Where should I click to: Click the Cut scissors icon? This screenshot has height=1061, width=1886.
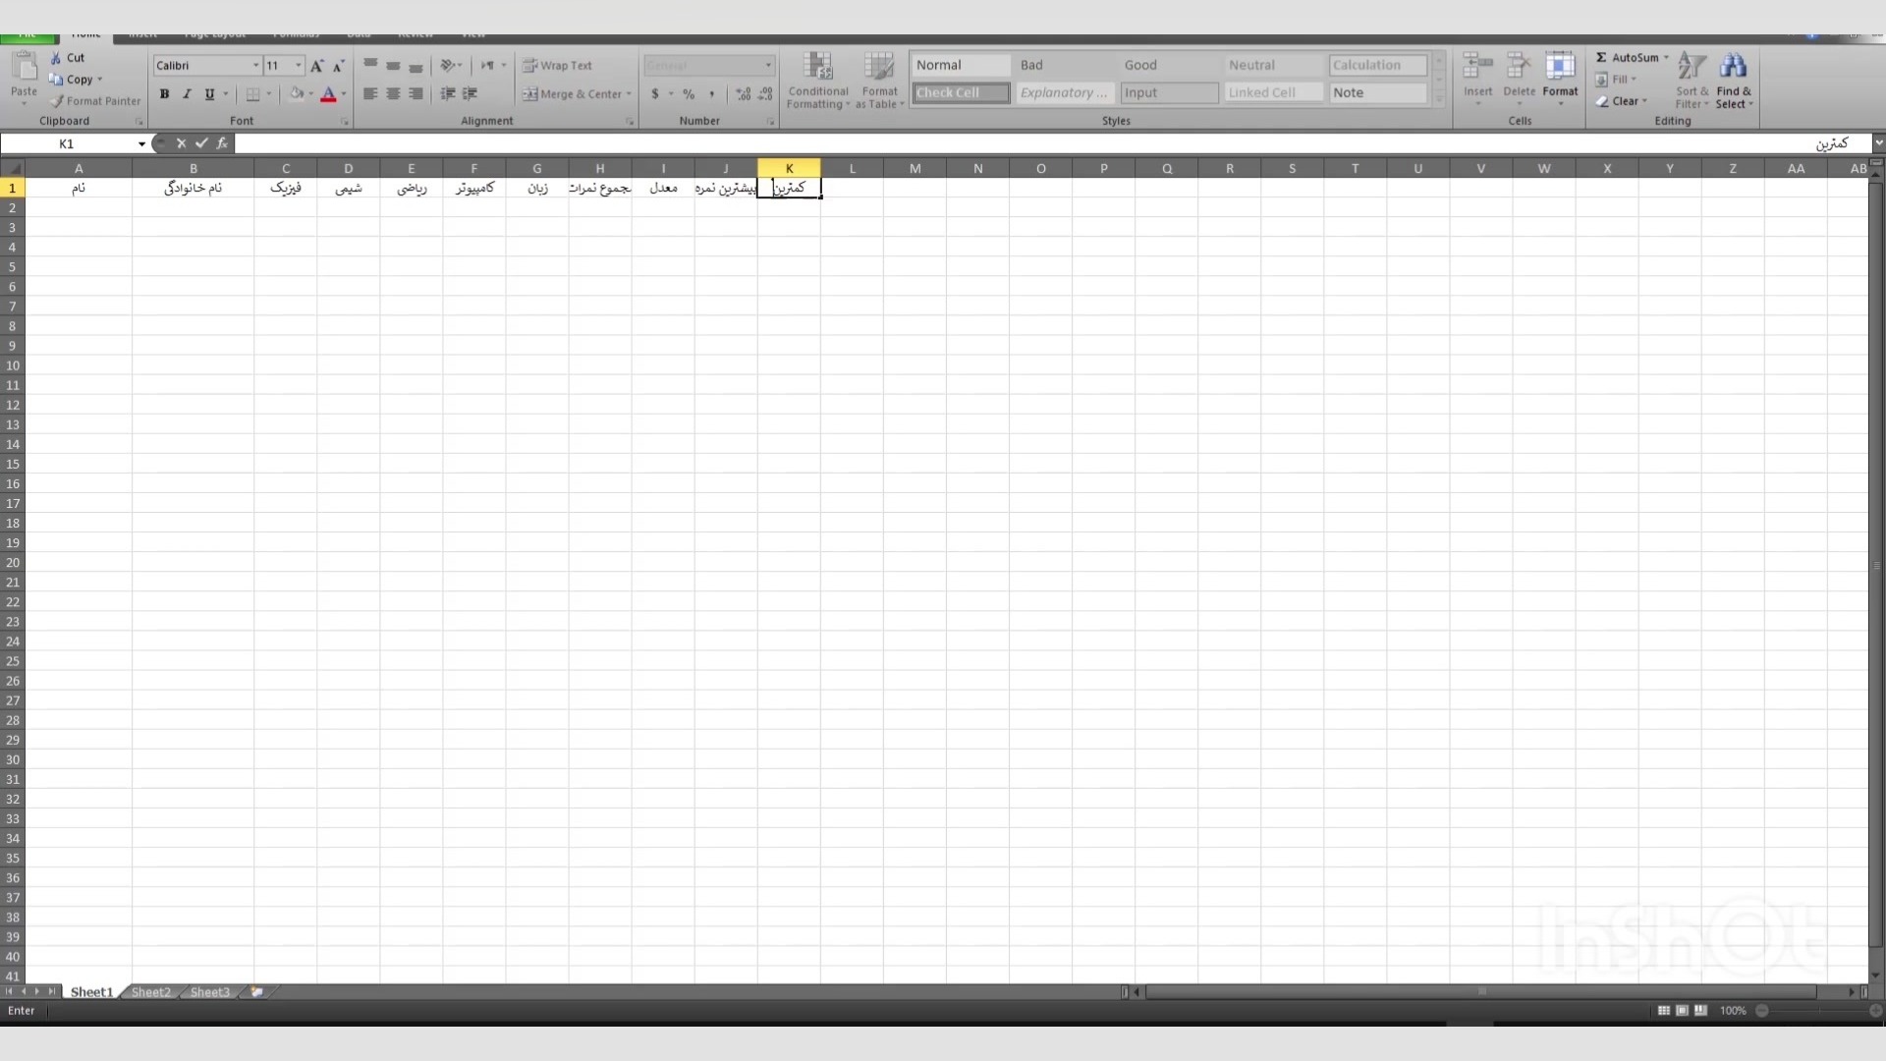click(x=56, y=58)
